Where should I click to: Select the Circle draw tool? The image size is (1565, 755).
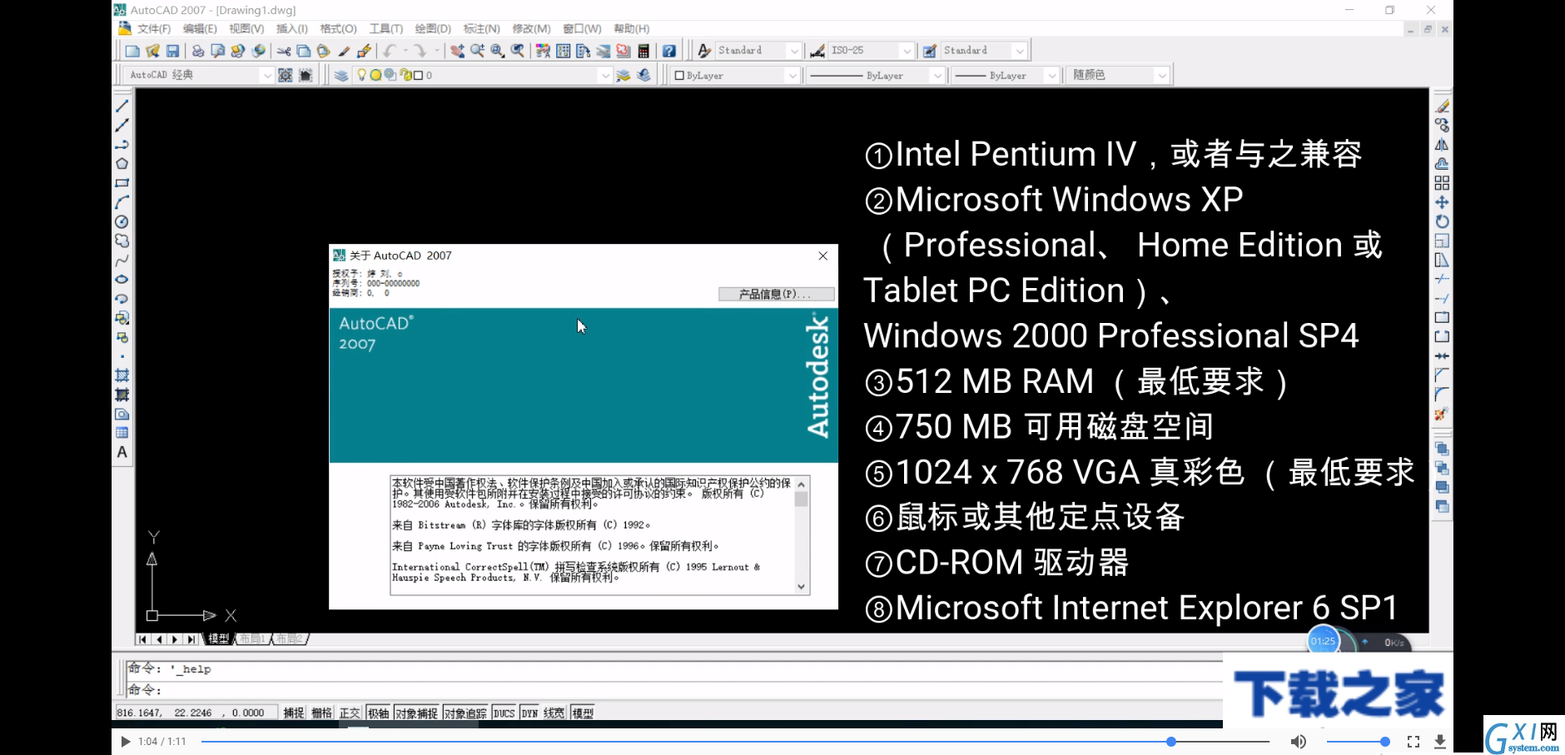[122, 221]
